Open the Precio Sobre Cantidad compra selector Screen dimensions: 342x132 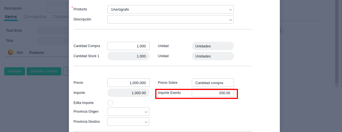click(x=213, y=83)
